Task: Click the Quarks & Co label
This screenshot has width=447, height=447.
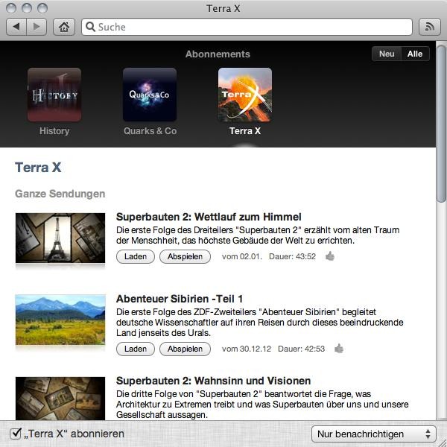Action: coord(150,131)
